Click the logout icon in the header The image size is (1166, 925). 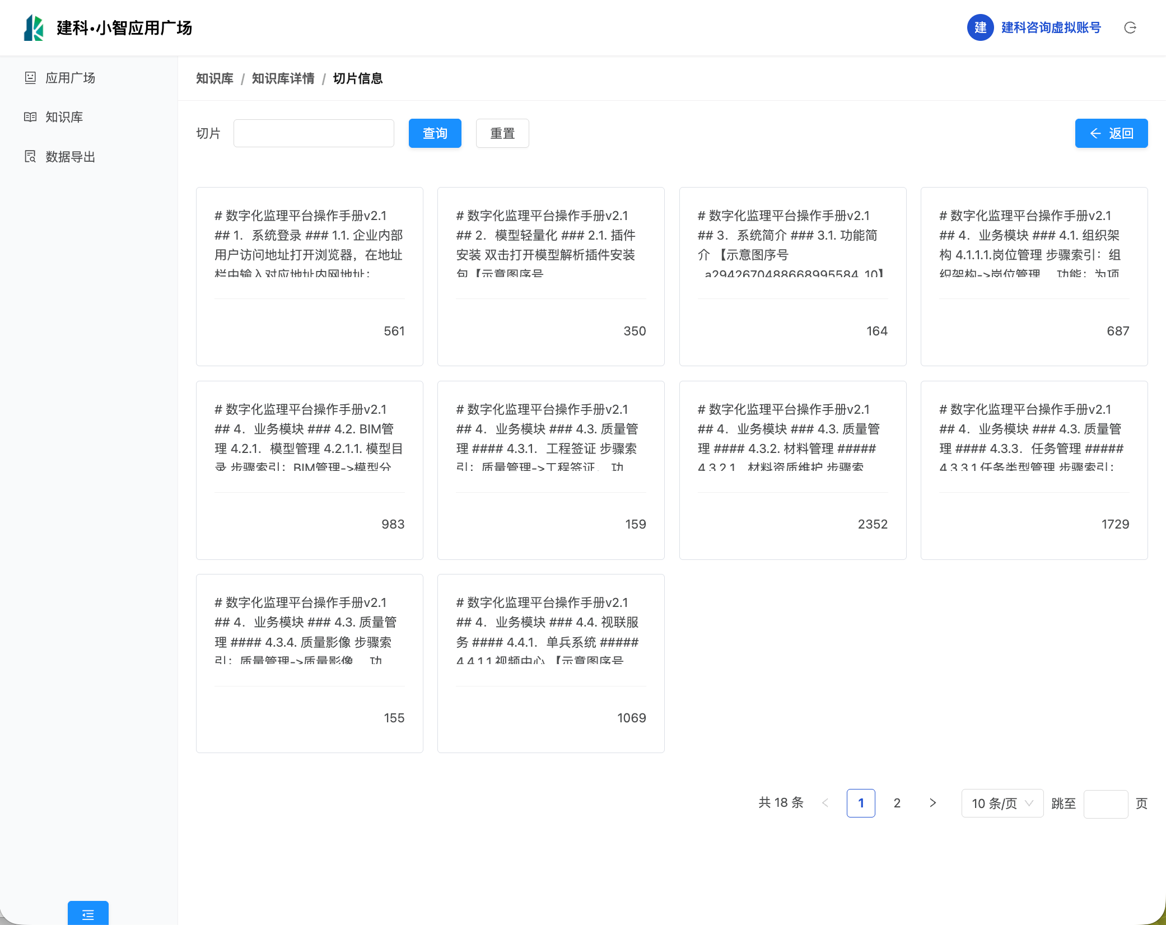click(1130, 27)
